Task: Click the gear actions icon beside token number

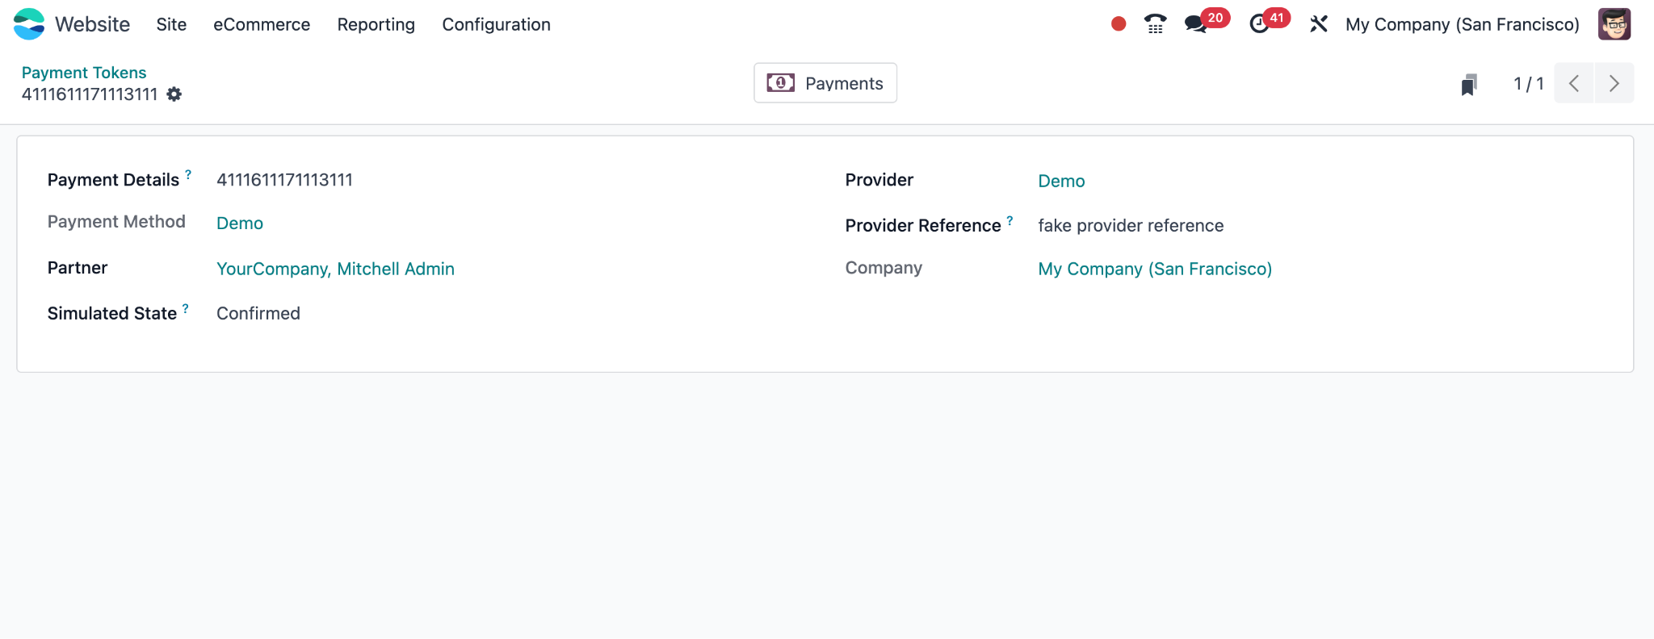Action: click(x=174, y=94)
